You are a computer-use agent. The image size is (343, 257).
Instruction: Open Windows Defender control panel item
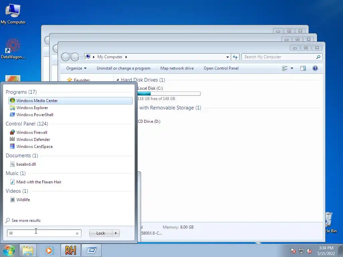(30, 140)
